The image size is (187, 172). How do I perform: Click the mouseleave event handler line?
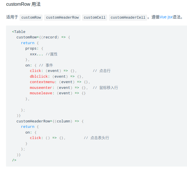pyautogui.click(x=58, y=93)
